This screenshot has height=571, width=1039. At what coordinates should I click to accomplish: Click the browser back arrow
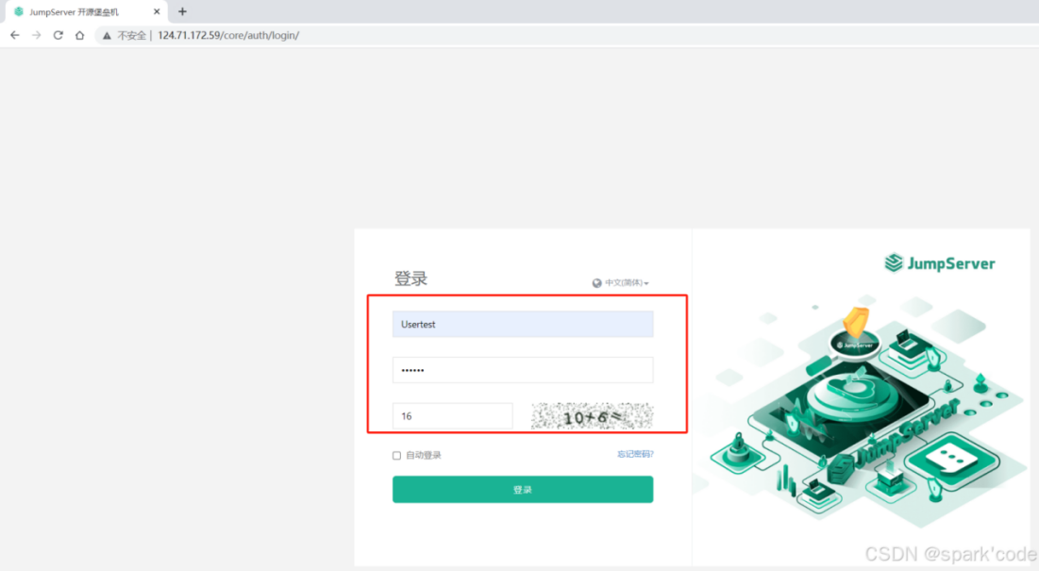14,35
